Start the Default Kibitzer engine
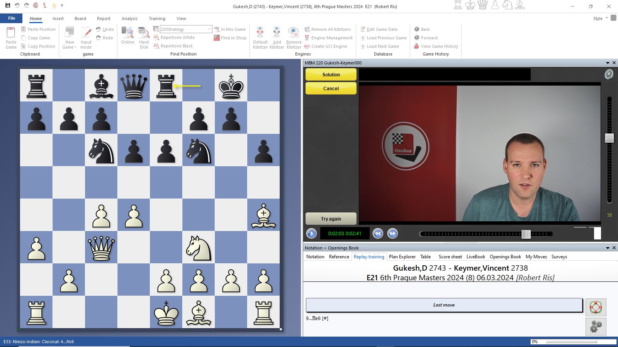Image resolution: width=618 pixels, height=347 pixels. tap(260, 33)
